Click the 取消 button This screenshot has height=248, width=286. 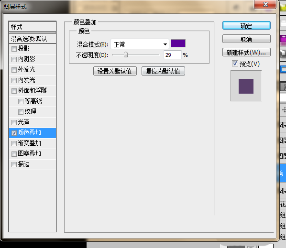pos(246,39)
